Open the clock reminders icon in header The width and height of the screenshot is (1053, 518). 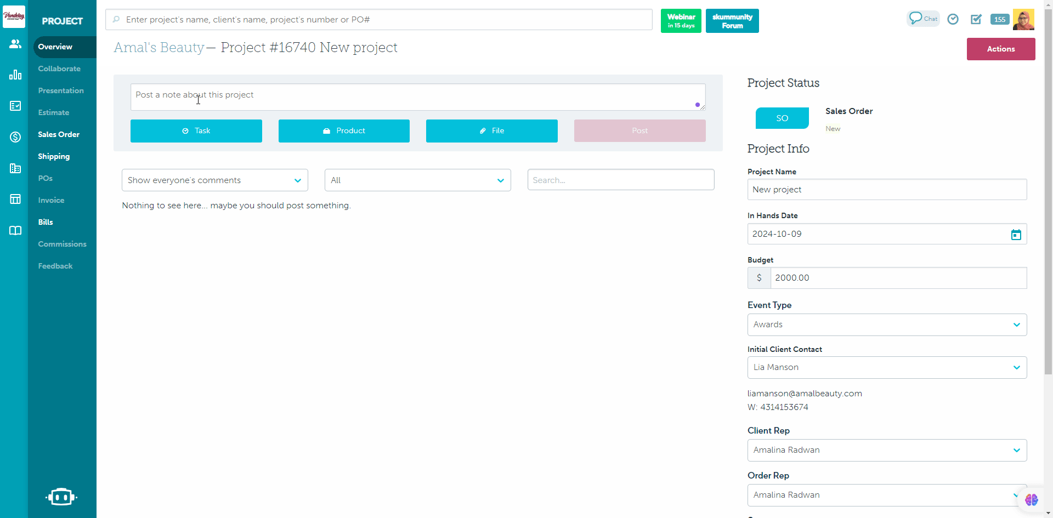(953, 20)
